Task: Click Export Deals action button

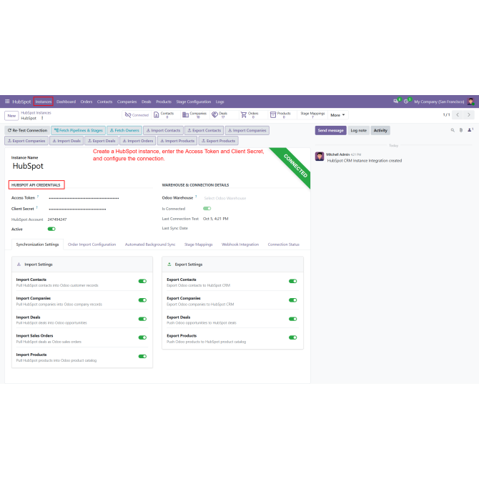Action: tap(102, 141)
